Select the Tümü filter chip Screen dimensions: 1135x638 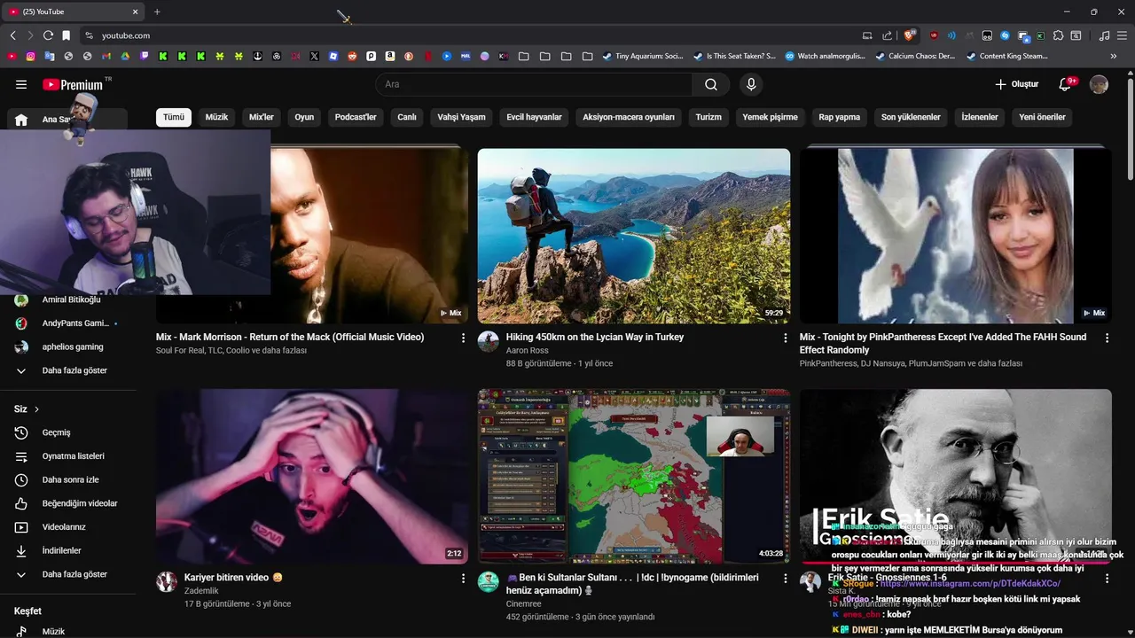(174, 117)
